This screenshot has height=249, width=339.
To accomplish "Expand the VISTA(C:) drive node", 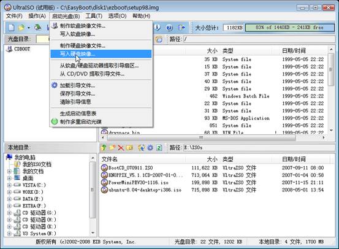I will [x=9, y=185].
